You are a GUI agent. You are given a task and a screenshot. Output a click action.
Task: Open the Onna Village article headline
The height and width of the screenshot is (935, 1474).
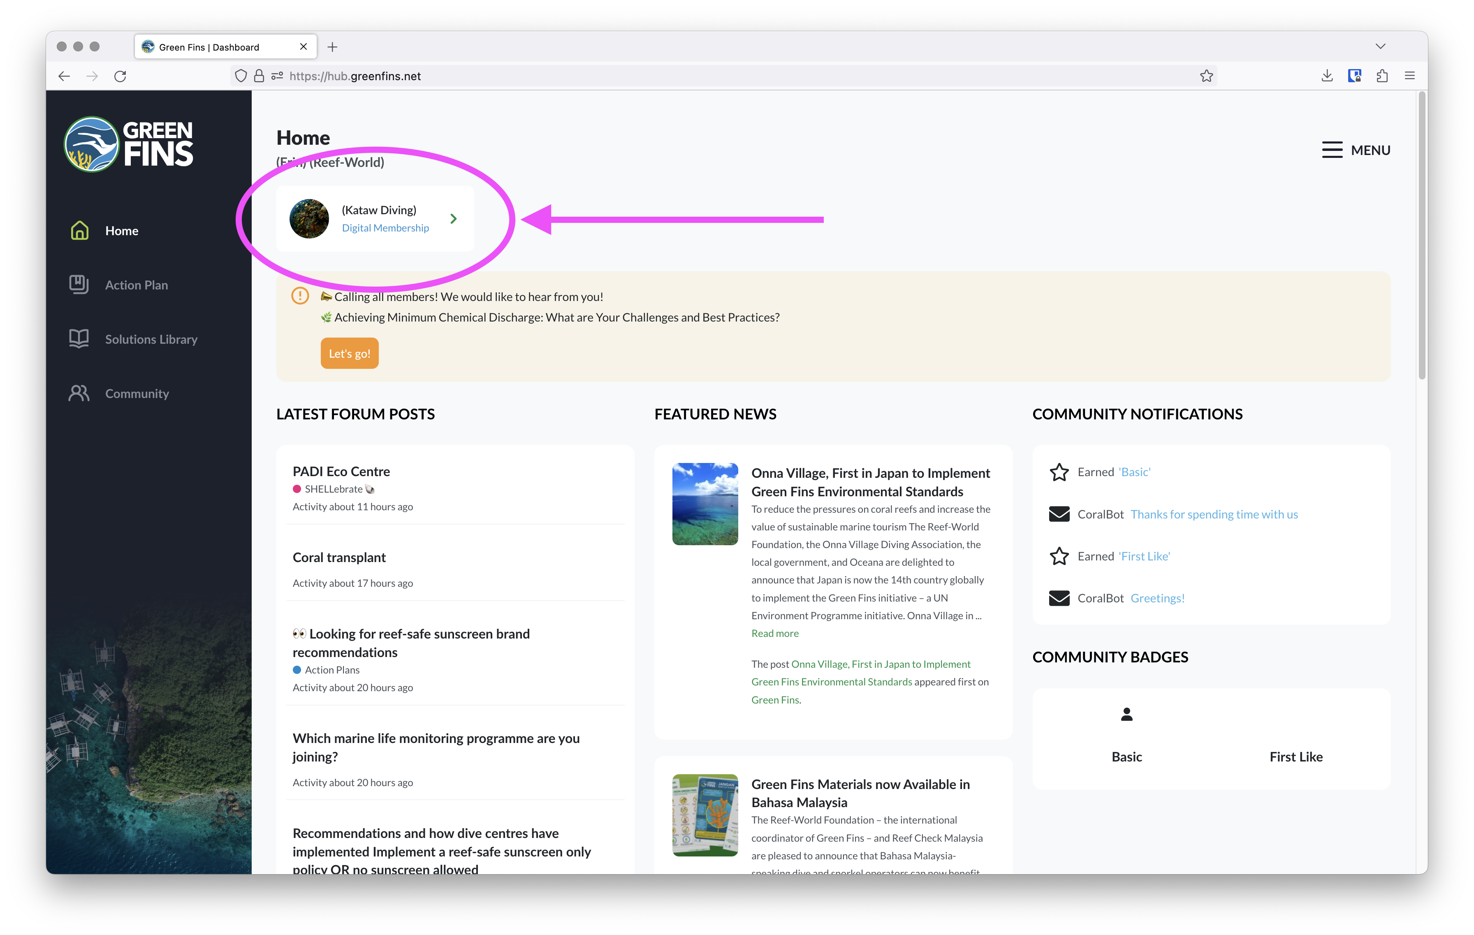click(870, 482)
